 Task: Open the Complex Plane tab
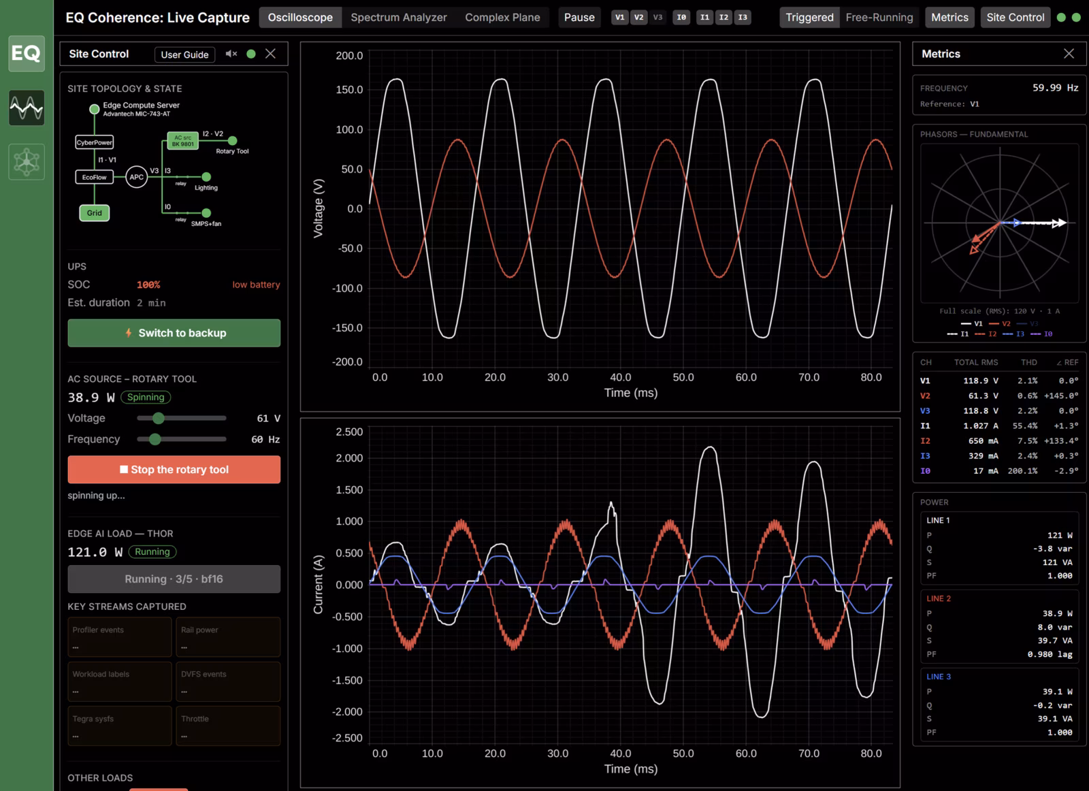(502, 18)
